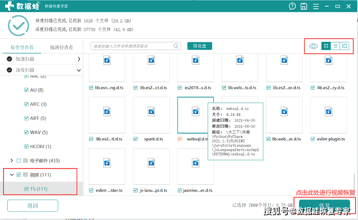
Task: Click the 返回 back button
Action: (33, 206)
